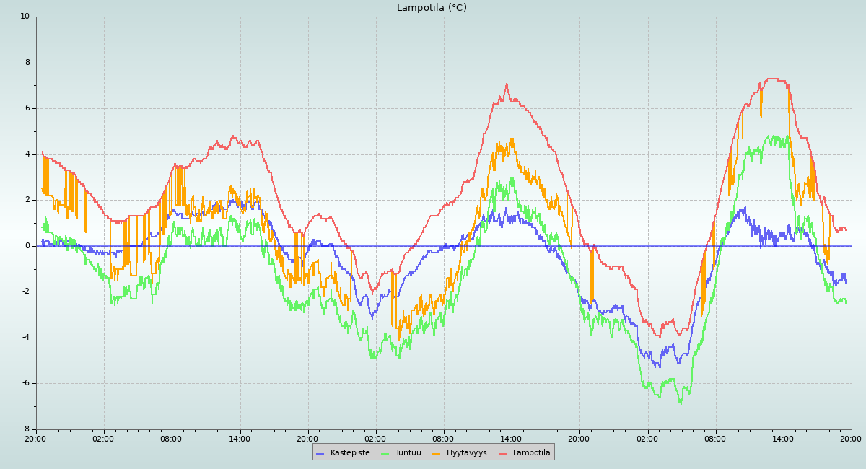Image resolution: width=866 pixels, height=469 pixels.
Task: Click the leftmost 20:00 x-axis label
Action: click(x=36, y=438)
